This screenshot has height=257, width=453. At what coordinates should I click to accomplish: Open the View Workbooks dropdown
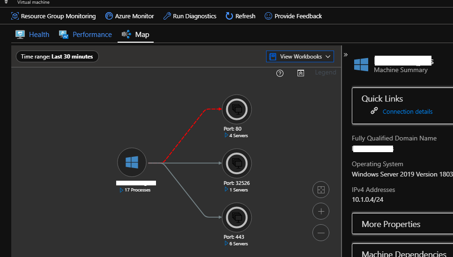point(300,57)
